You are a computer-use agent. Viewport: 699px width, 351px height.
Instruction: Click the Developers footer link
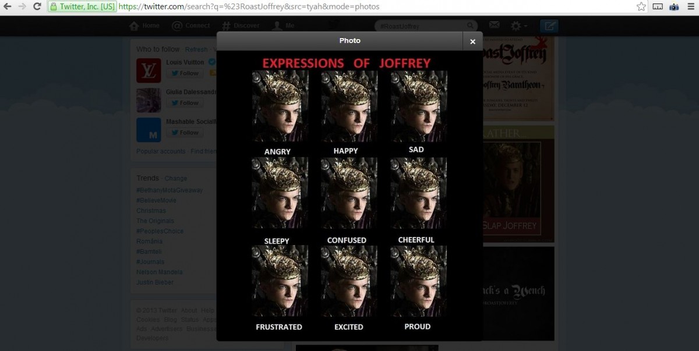coord(152,338)
